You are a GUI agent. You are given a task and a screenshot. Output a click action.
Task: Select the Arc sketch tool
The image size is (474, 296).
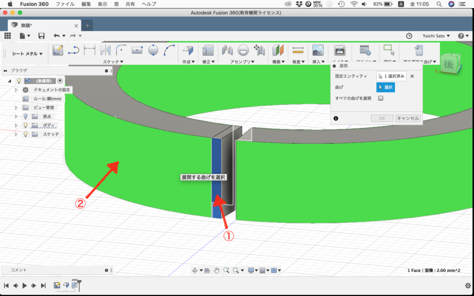point(169,50)
